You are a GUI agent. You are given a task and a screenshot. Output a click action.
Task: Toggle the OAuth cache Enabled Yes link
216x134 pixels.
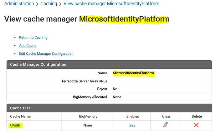point(132,125)
